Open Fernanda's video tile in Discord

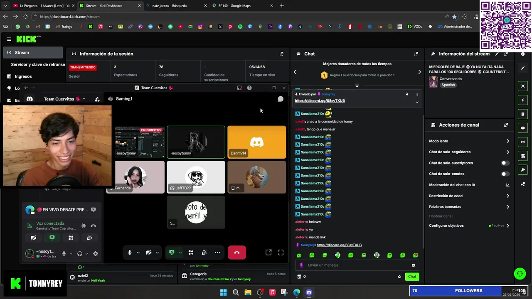tap(135, 177)
